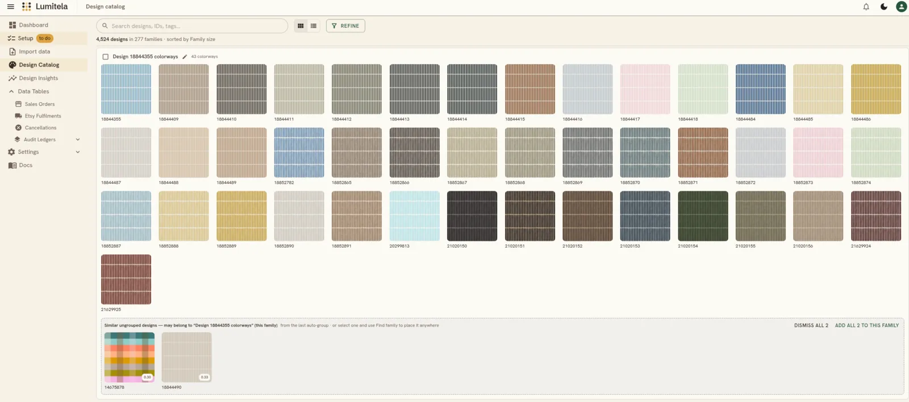Screen dimensions: 909x402
Task: Click the Import data file icon
Action: (x=12, y=52)
